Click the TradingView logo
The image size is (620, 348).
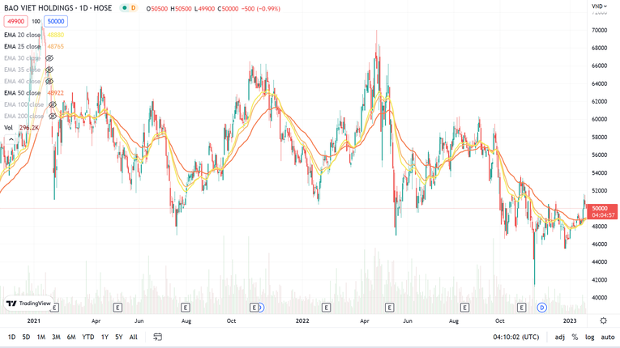(x=28, y=303)
